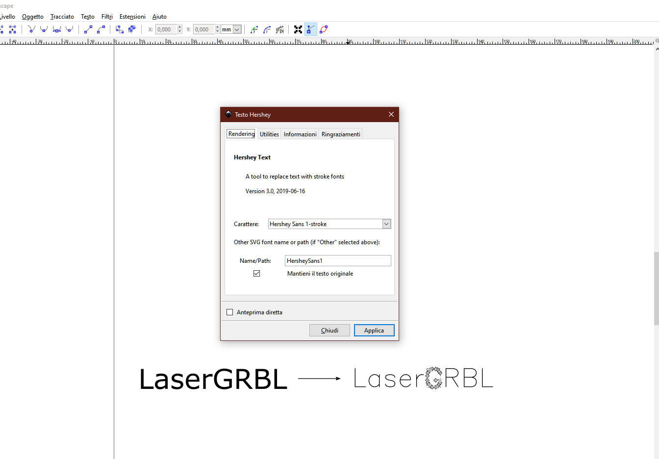
Task: Click "A tool to replace text with stroke fonts"
Action: click(x=295, y=177)
